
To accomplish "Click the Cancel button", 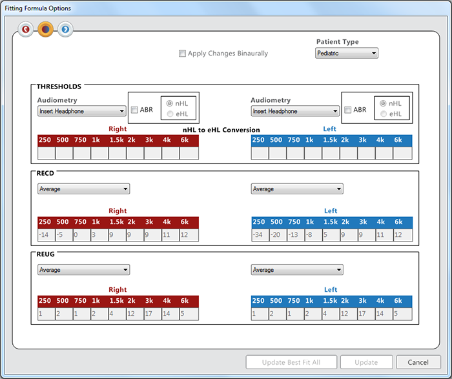I will pos(418,362).
